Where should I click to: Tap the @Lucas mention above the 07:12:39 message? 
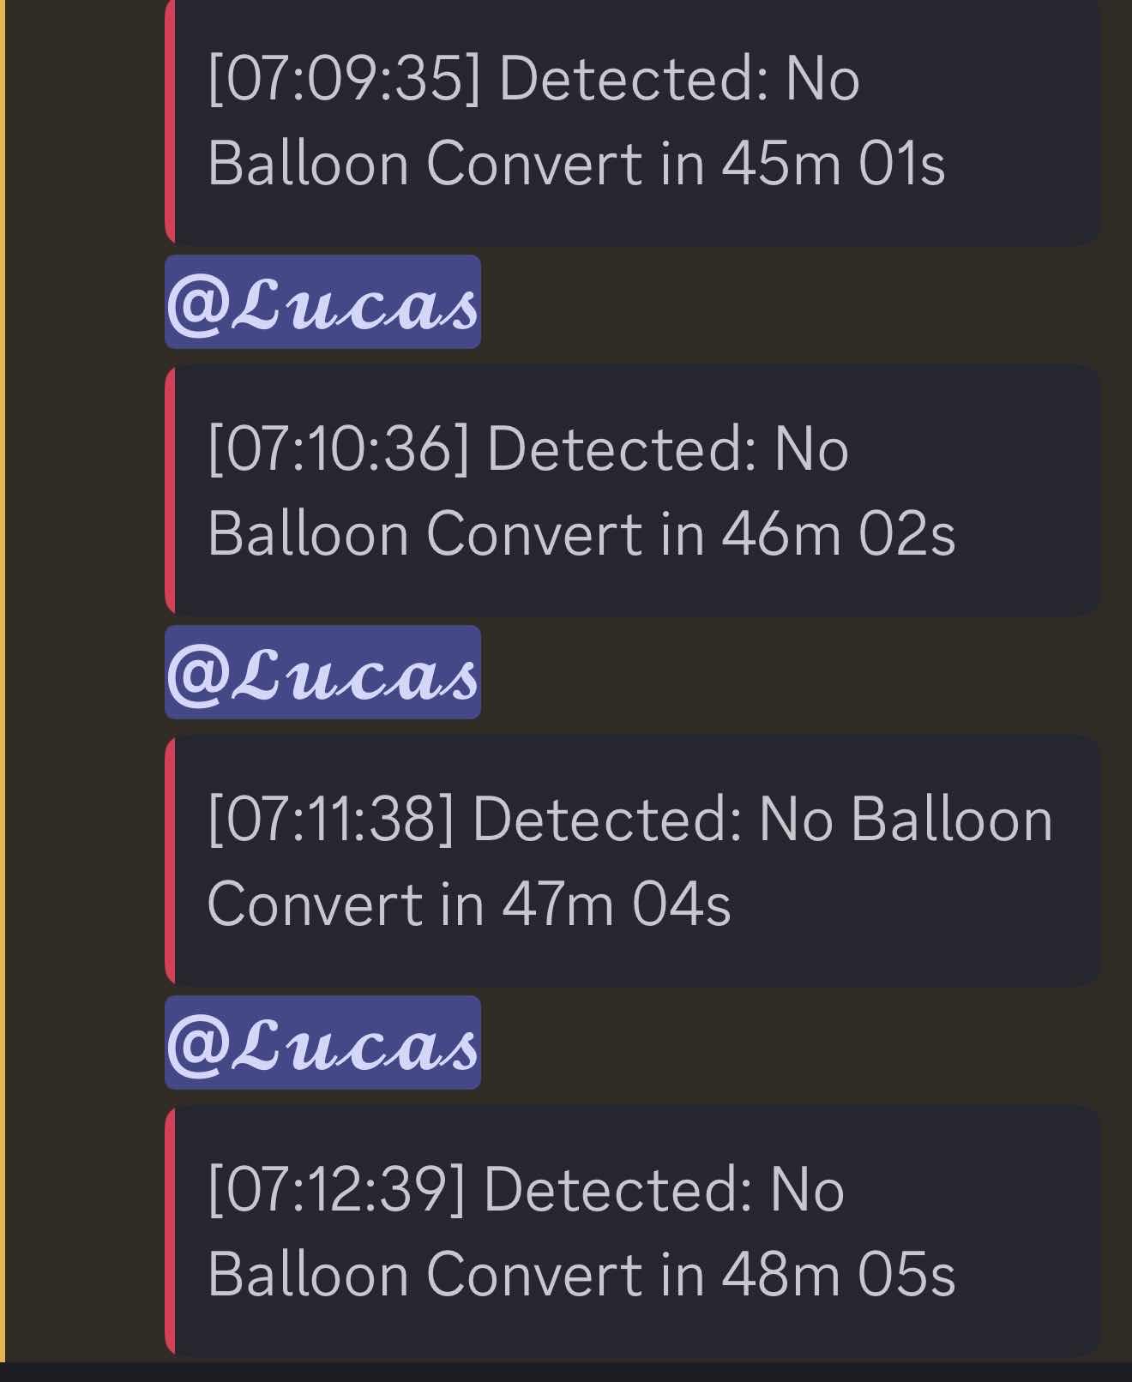pos(322,1043)
